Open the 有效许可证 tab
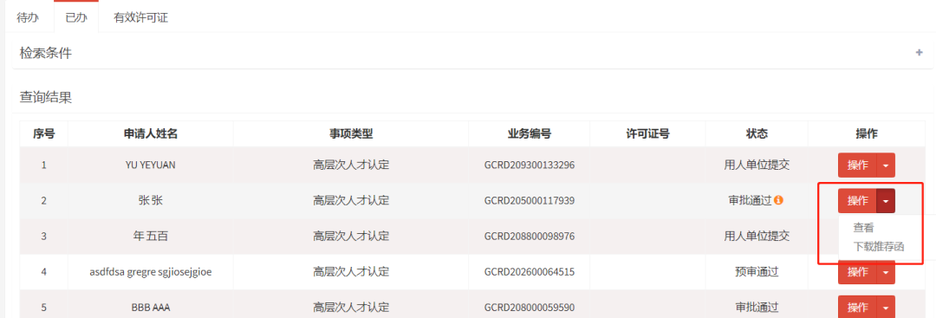Viewport: 936px width, 318px height. [141, 17]
